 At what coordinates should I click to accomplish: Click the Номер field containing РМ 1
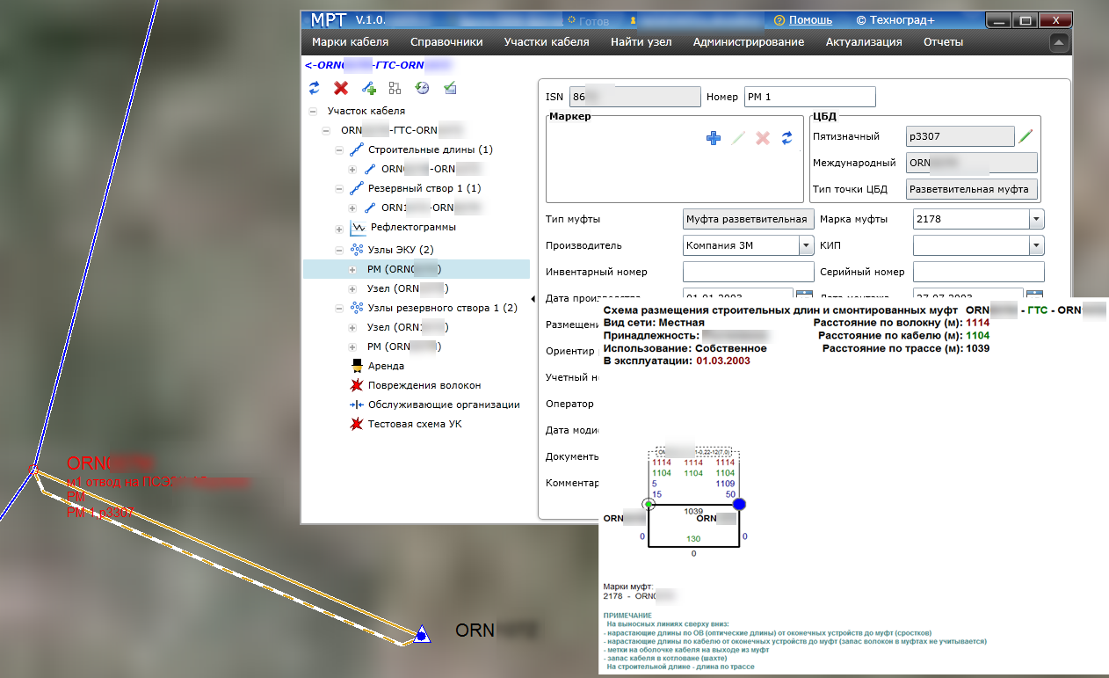(810, 97)
